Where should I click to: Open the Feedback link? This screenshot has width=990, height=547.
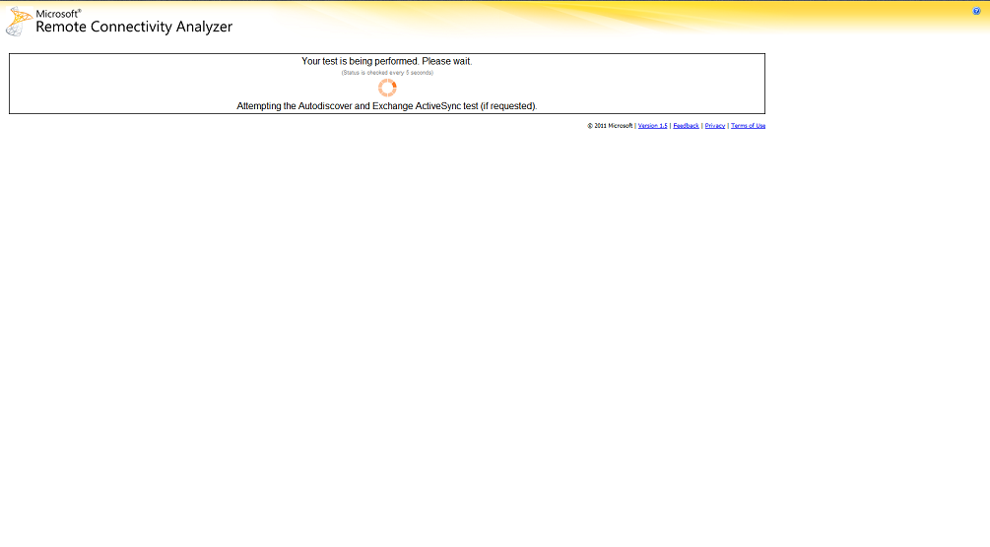coord(686,126)
